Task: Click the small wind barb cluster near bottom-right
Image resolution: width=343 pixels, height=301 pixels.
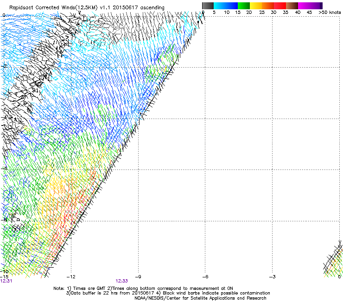Action: click(333, 259)
